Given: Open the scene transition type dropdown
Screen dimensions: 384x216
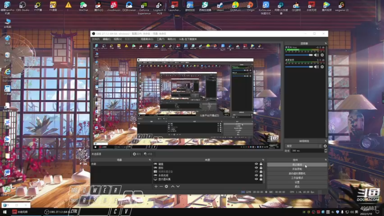Looking at the screenshot, I should click(x=304, y=146).
